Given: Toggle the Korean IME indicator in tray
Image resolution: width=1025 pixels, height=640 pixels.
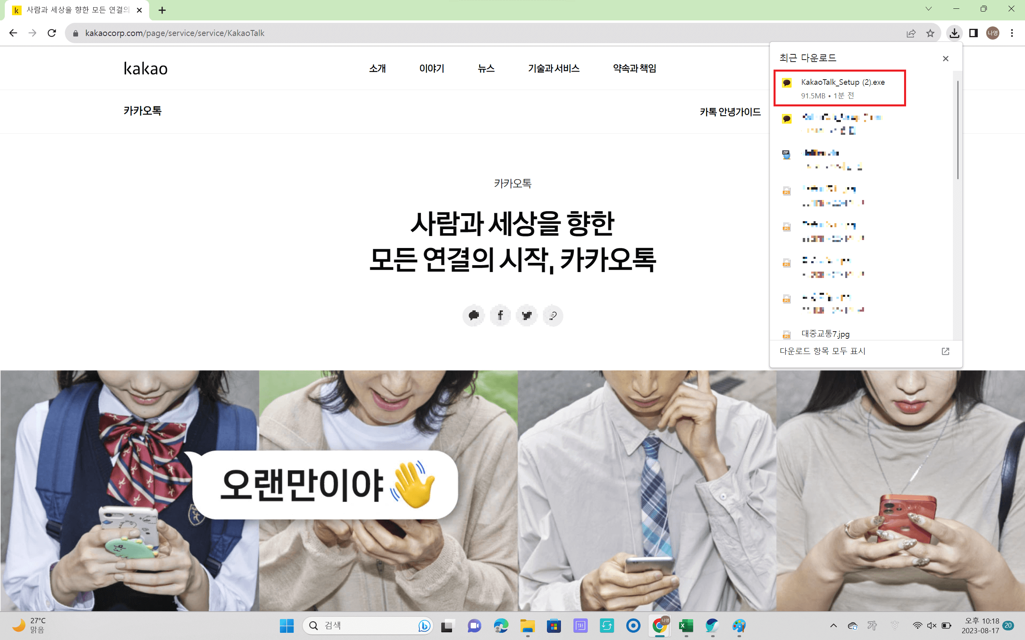Looking at the screenshot, I should [872, 625].
